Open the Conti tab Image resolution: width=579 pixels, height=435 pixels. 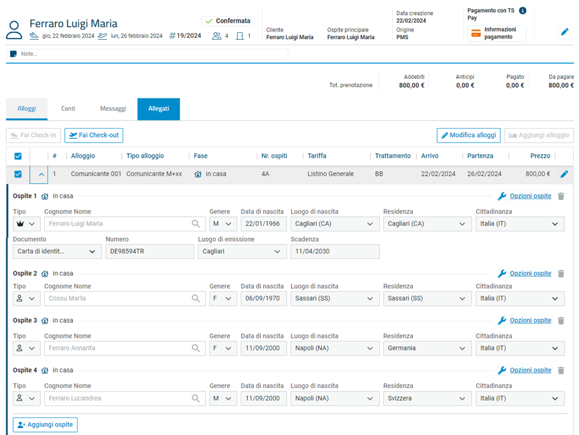point(68,109)
